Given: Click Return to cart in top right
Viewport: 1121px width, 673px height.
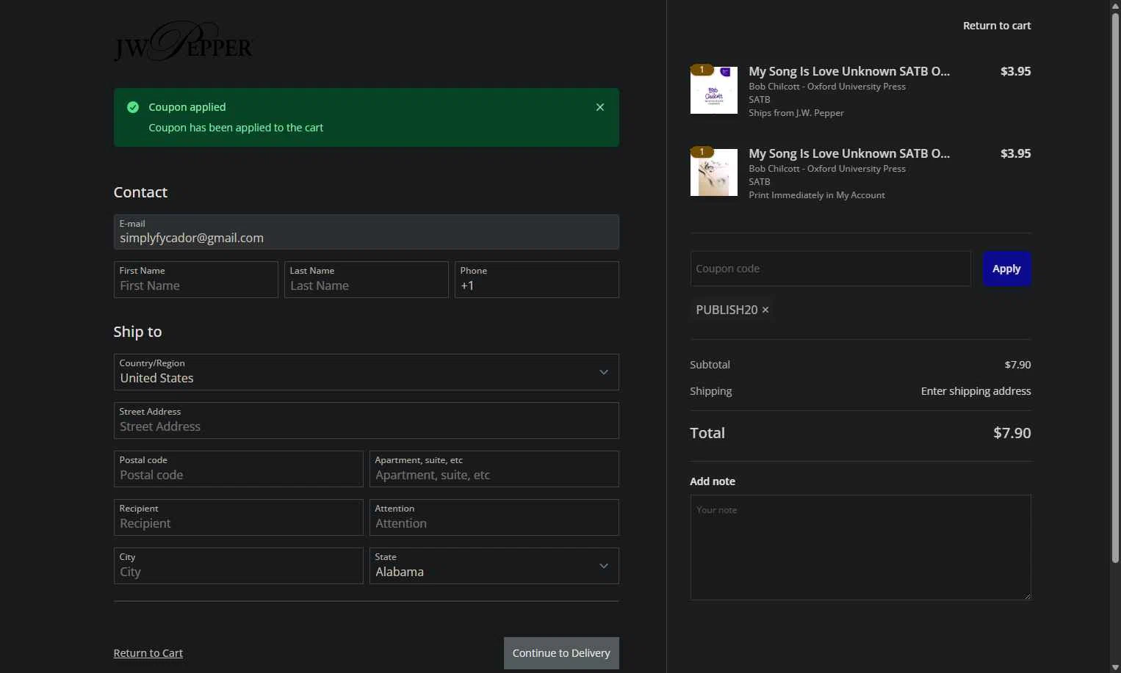Looking at the screenshot, I should click(996, 26).
